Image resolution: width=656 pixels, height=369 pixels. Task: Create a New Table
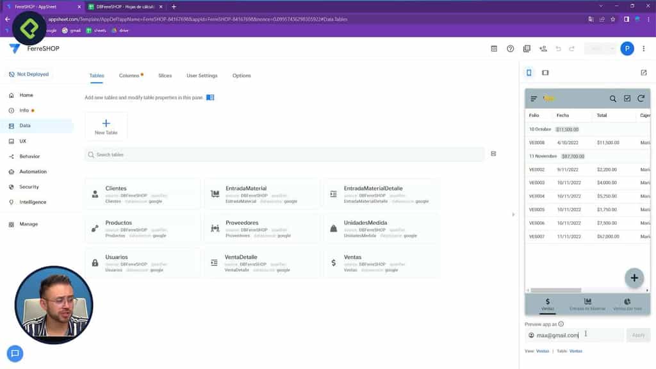[x=106, y=126]
